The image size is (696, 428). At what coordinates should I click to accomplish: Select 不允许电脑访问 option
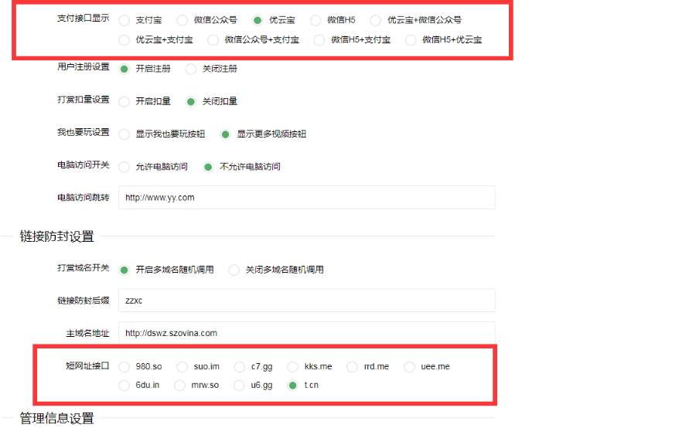point(208,167)
